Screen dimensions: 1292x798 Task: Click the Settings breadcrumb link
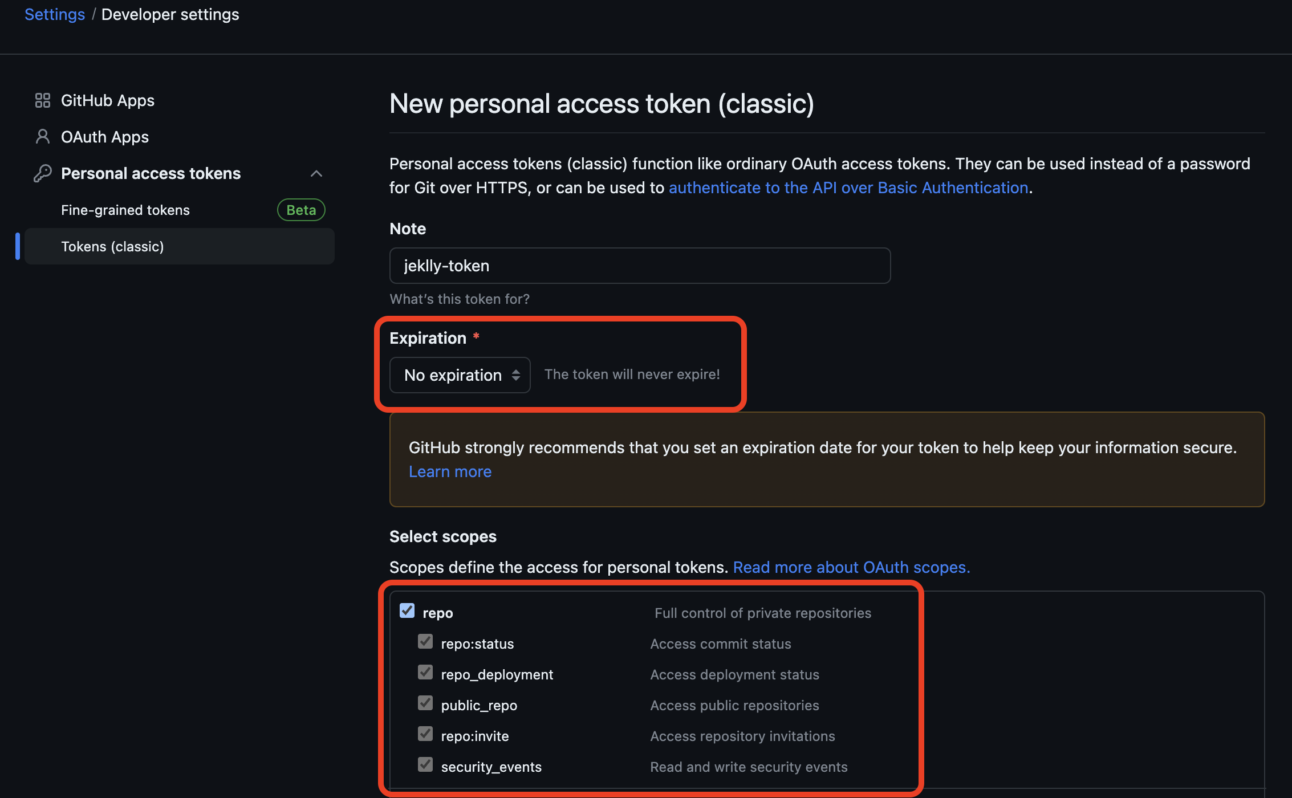pos(55,15)
